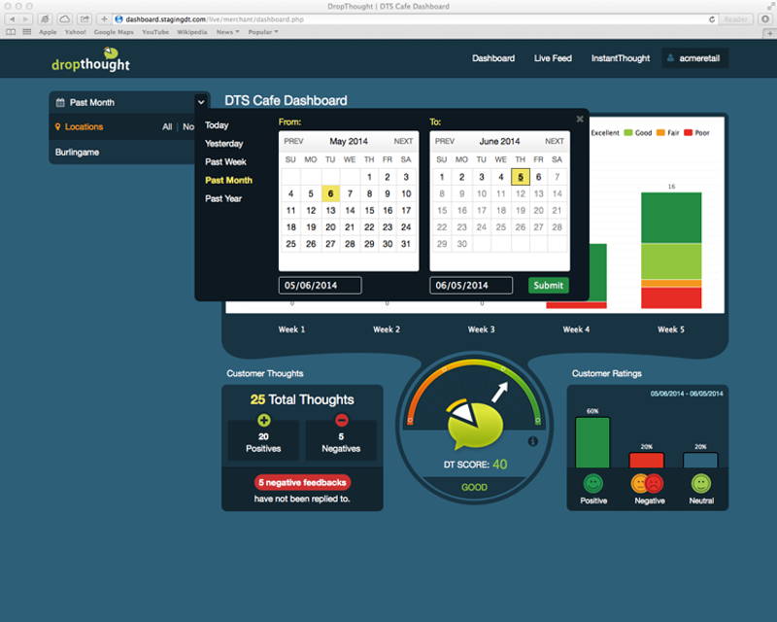777x622 pixels.
Task: Click the Week 5 stacked bar
Action: pos(671,251)
